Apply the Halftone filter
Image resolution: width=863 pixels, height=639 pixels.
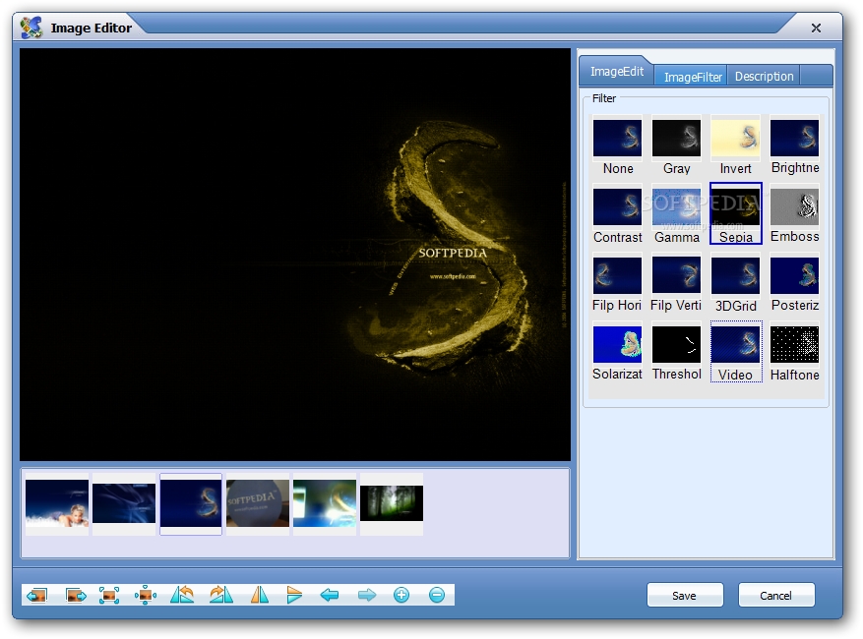point(795,352)
